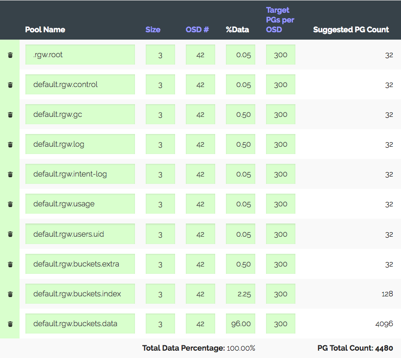The image size is (401, 358).
Task: Click trash icon for default.rgw.gc pool
Action: click(x=10, y=114)
